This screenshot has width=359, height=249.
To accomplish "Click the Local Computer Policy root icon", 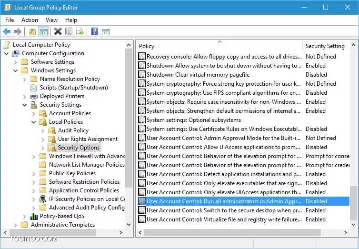I will 7,45.
